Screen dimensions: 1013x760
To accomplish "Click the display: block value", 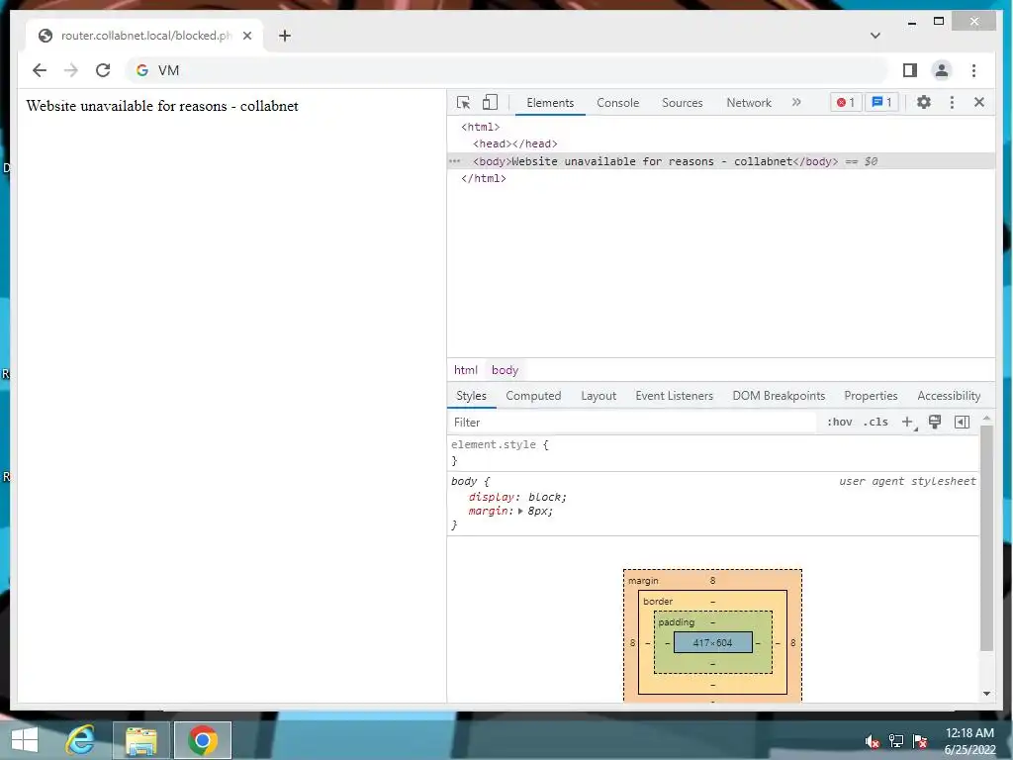I will [x=546, y=497].
